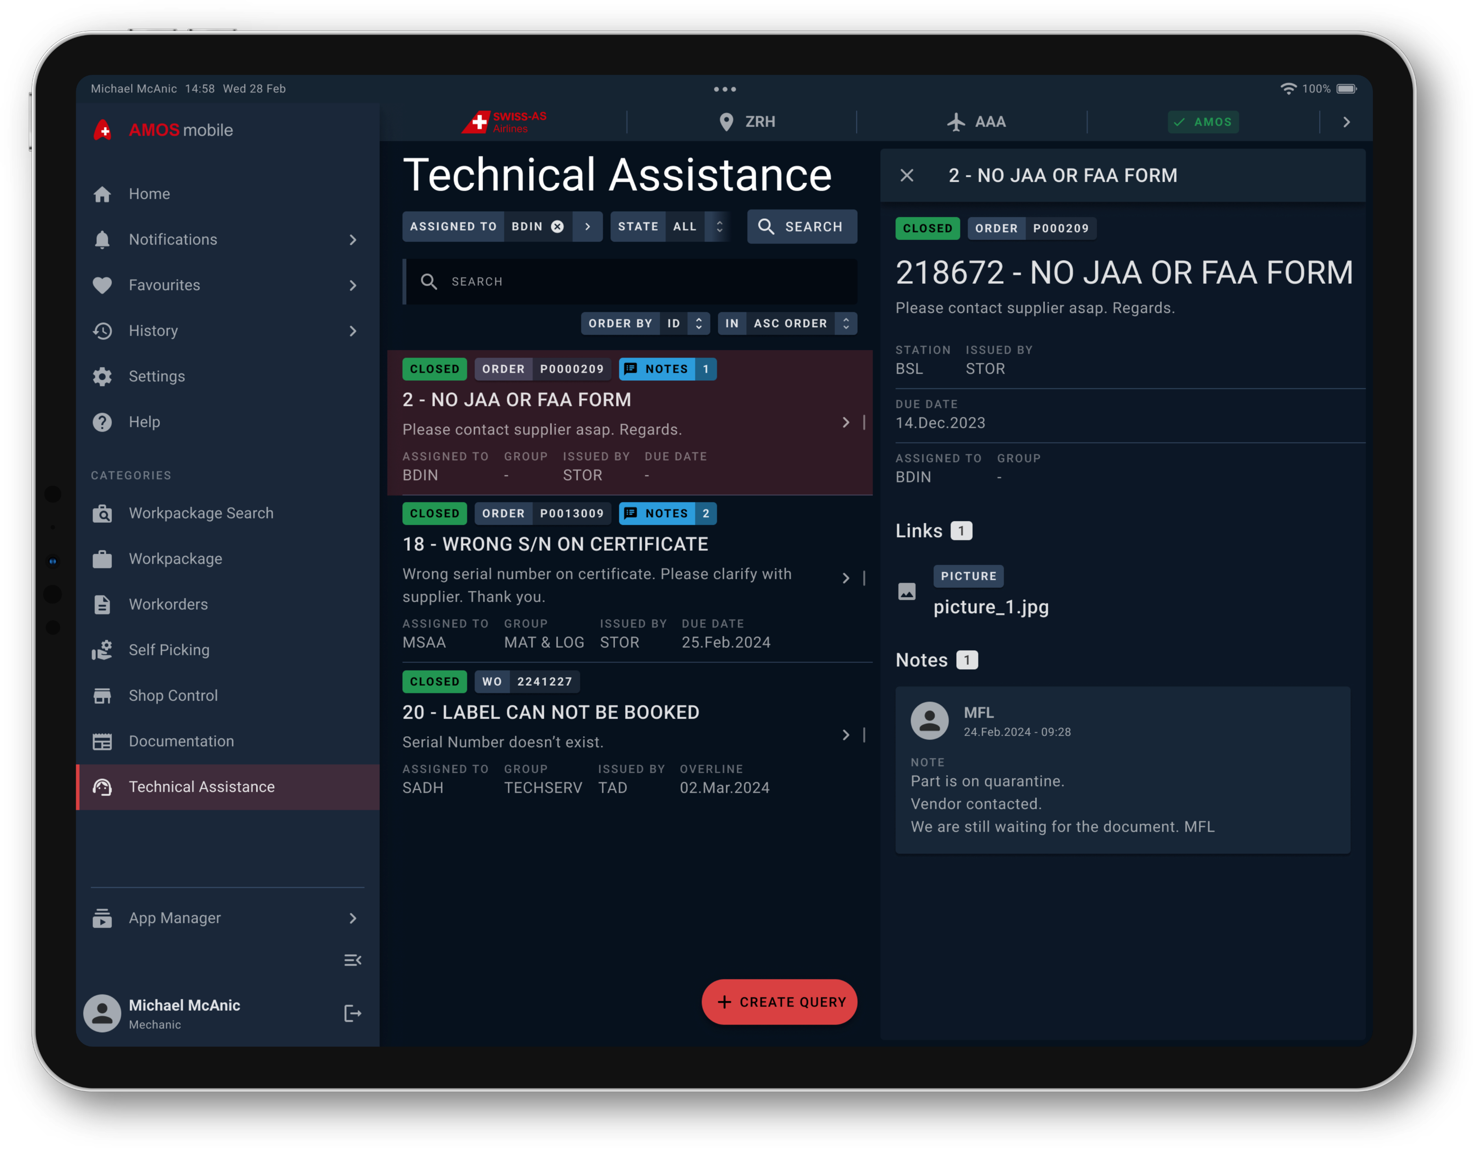The width and height of the screenshot is (1475, 1150).
Task: Remove BDIN from the Assigned To filter
Action: coord(557,226)
